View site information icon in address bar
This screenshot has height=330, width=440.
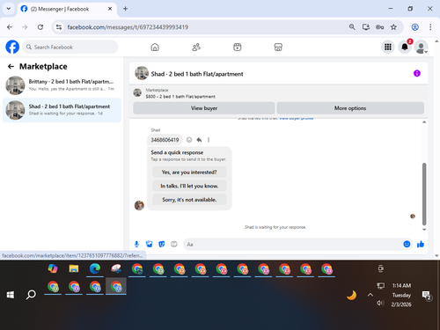pyautogui.click(x=59, y=27)
